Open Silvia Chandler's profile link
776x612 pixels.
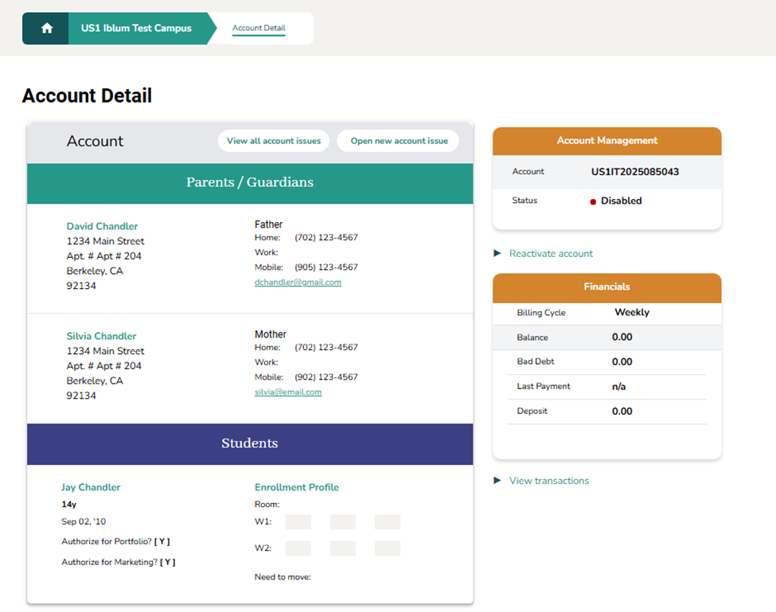[101, 336]
